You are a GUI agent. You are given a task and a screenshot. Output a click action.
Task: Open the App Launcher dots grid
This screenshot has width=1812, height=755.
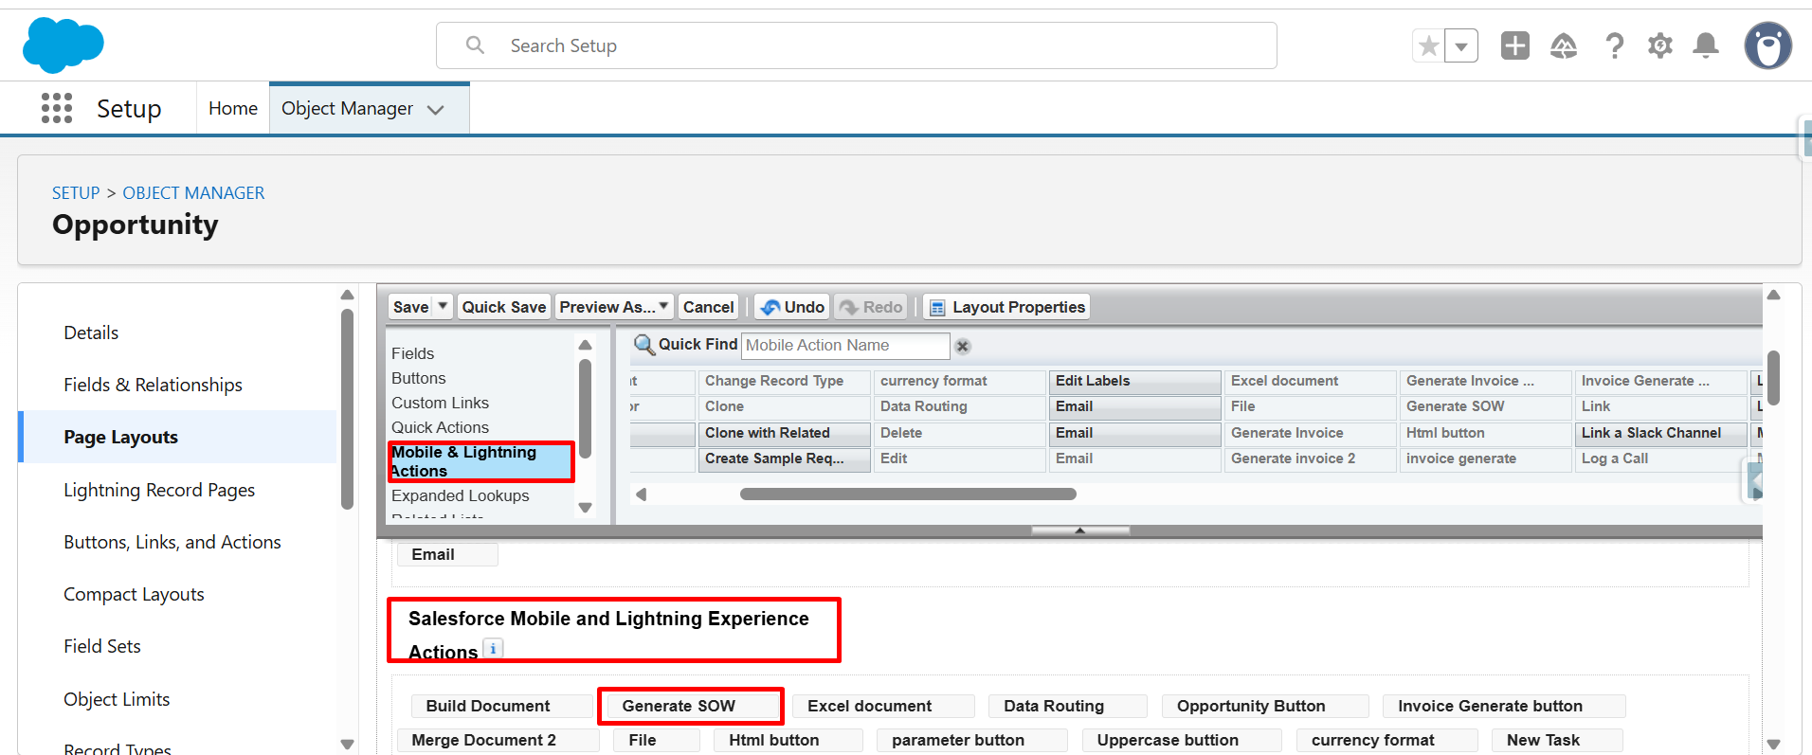coord(57,108)
